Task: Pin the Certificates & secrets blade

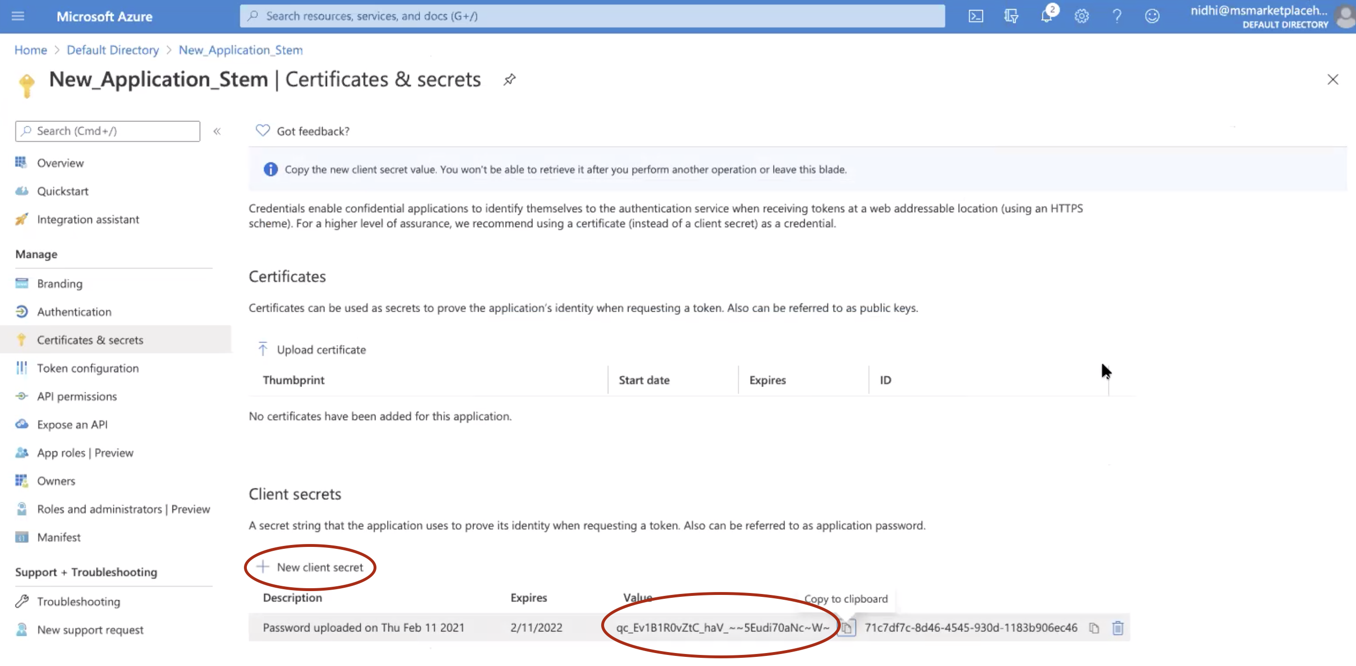Action: pyautogui.click(x=509, y=80)
